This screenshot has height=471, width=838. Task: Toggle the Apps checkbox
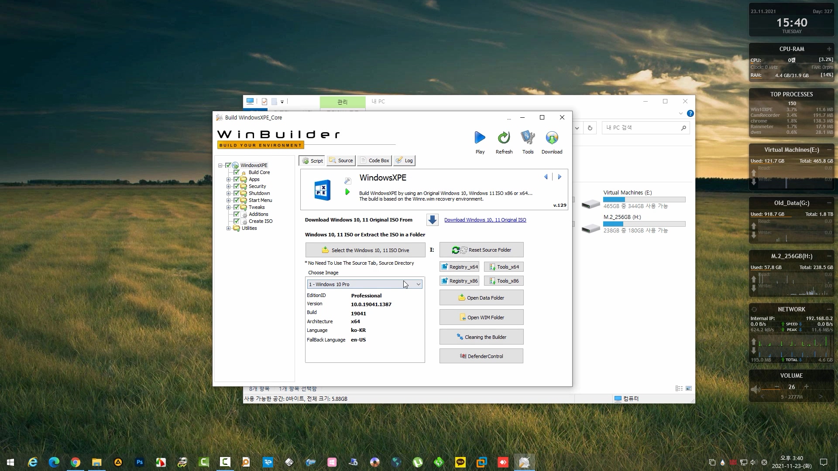point(237,179)
